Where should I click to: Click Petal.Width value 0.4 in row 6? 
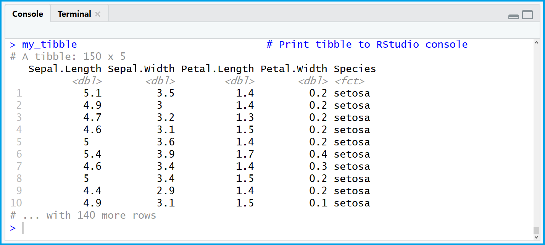click(x=318, y=154)
